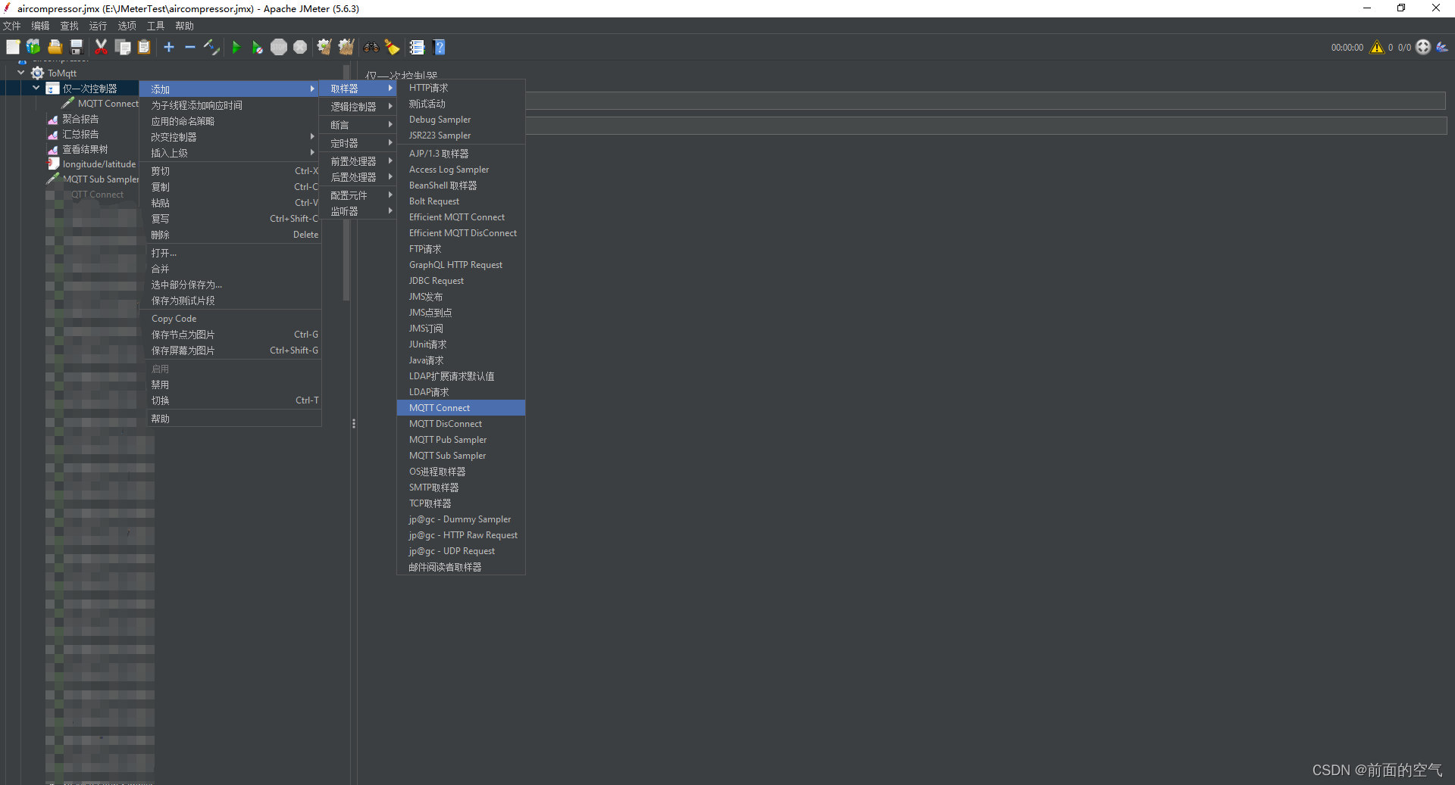This screenshot has height=785, width=1455.
Task: Add HTTP请求 sampler
Action: (461, 88)
